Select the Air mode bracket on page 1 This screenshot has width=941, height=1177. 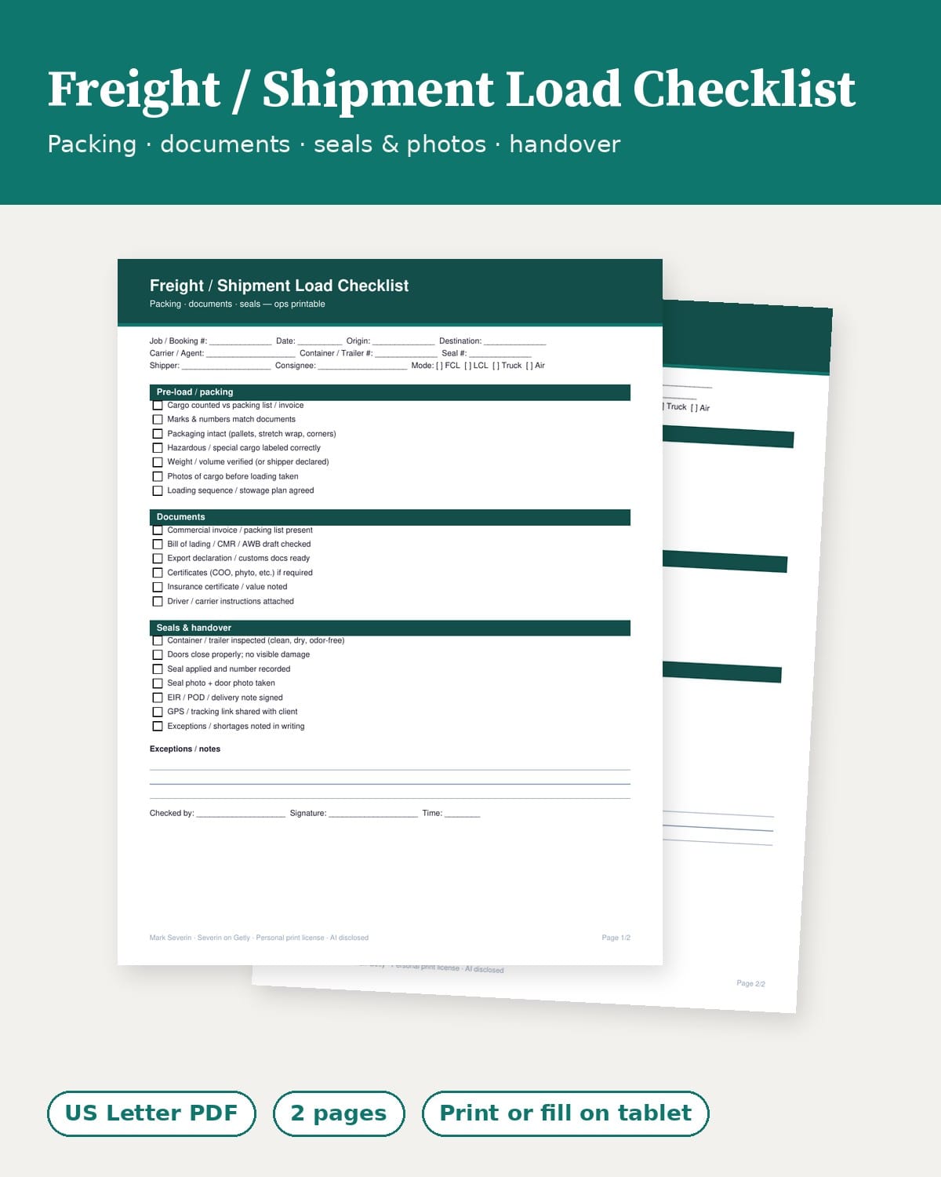[x=529, y=366]
